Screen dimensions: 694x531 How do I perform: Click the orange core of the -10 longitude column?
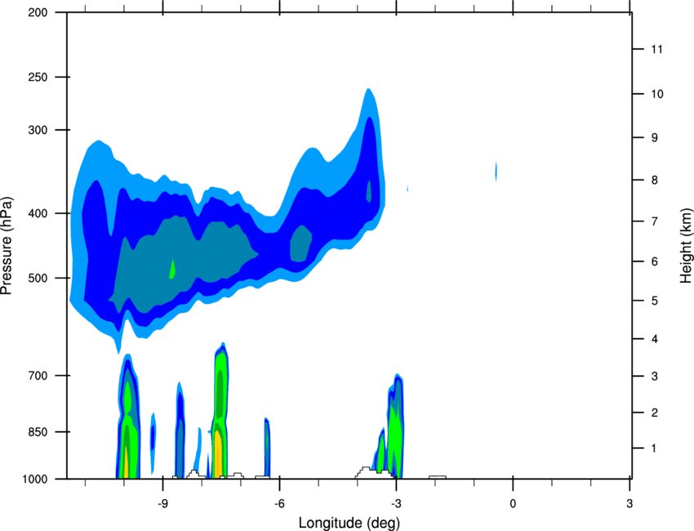[126, 462]
